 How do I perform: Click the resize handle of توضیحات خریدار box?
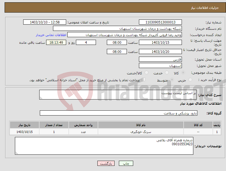[x=17, y=153]
